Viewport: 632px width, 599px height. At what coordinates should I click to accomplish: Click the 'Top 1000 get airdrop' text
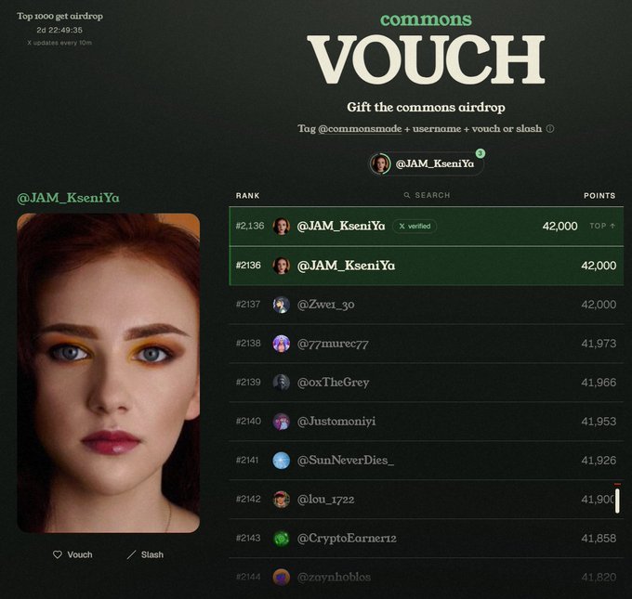59,16
